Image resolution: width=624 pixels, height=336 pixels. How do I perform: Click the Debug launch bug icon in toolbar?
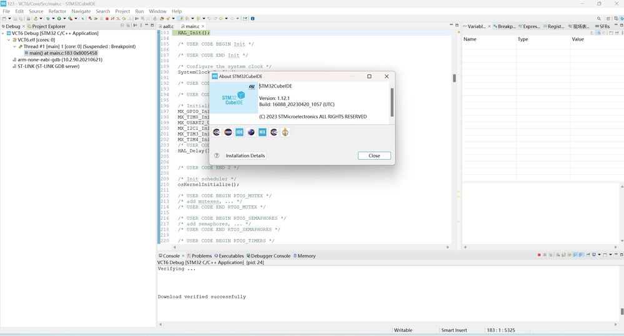(x=48, y=18)
